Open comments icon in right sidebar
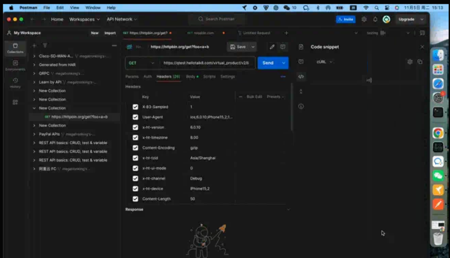 [x=301, y=62]
